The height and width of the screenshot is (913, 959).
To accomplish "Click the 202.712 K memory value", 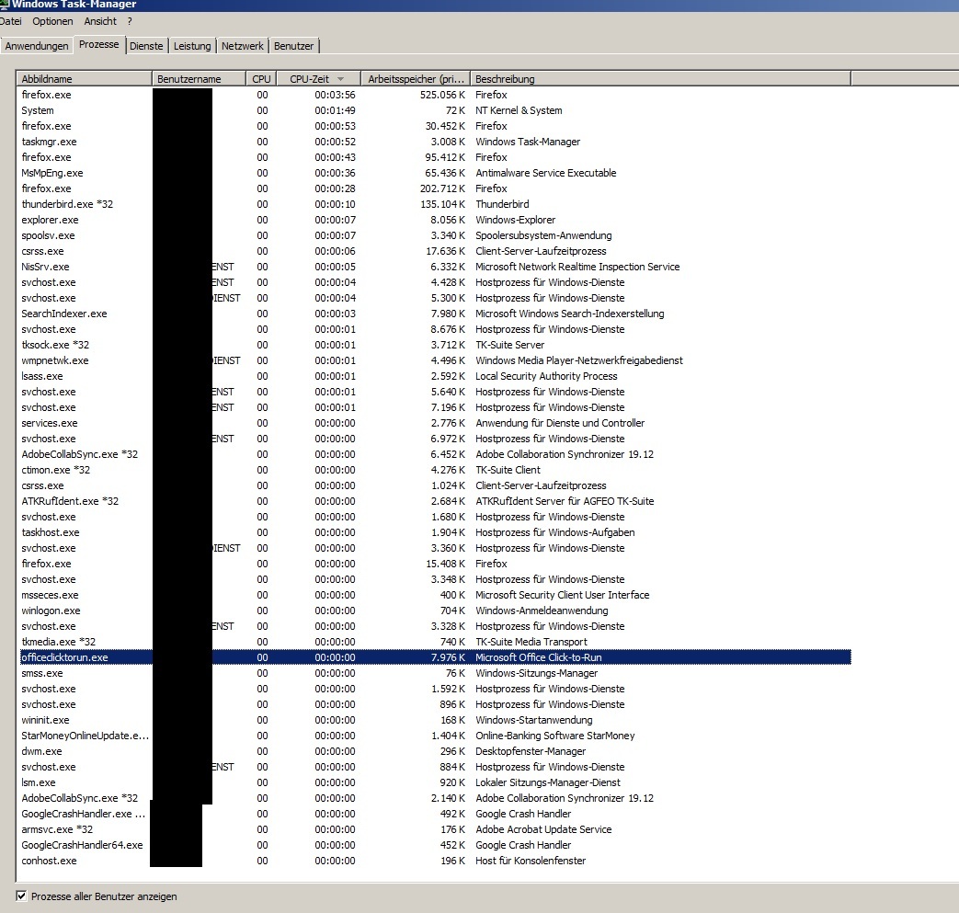I will 442,188.
